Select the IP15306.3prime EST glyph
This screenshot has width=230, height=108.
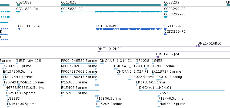click(x=98, y=101)
